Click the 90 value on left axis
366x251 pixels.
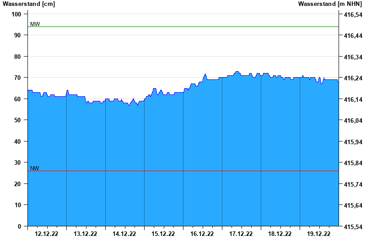point(18,36)
